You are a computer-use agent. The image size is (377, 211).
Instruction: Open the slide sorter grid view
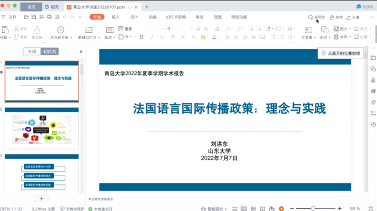[253, 209]
